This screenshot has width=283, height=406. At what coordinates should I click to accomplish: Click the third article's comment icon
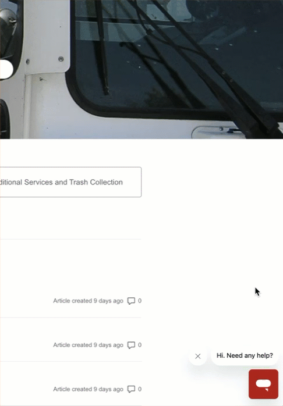pos(131,389)
